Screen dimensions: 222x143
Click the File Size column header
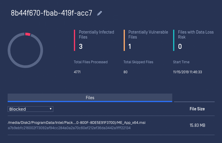197,109
